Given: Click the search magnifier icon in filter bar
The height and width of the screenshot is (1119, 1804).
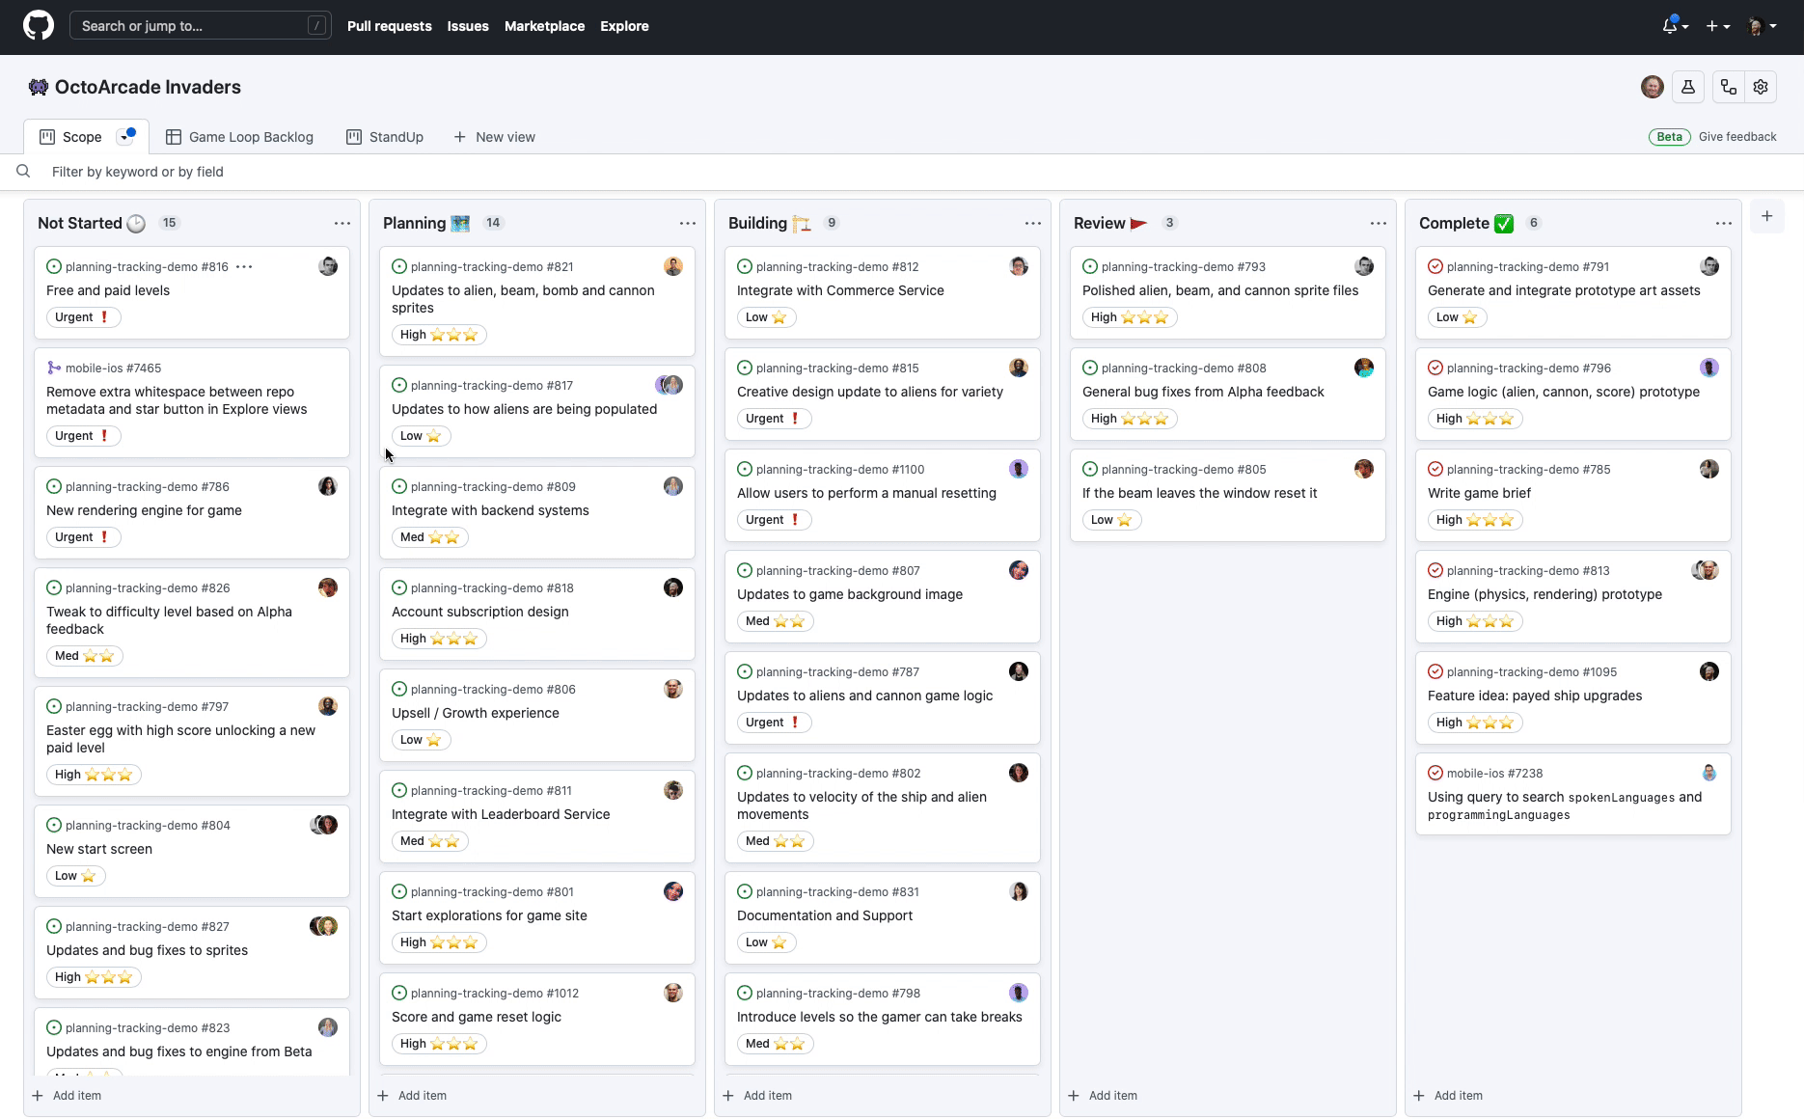Looking at the screenshot, I should click(23, 172).
